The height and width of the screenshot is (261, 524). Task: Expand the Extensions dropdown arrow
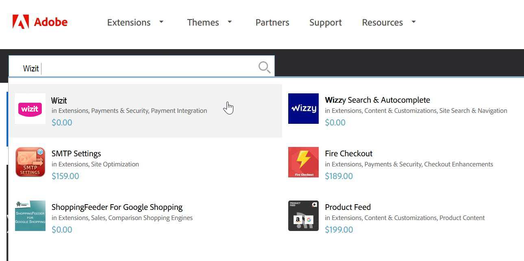coord(161,22)
